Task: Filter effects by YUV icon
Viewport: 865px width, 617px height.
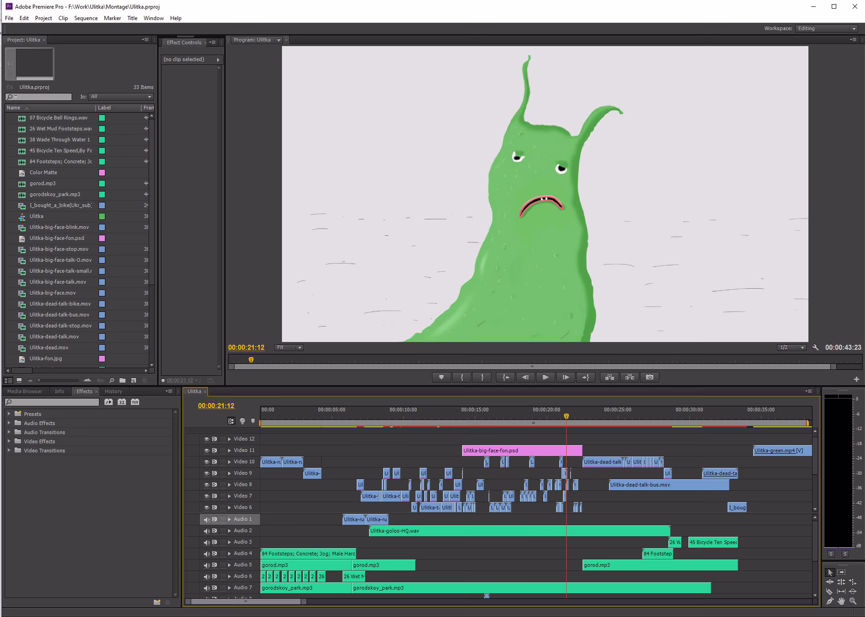Action: coord(135,402)
